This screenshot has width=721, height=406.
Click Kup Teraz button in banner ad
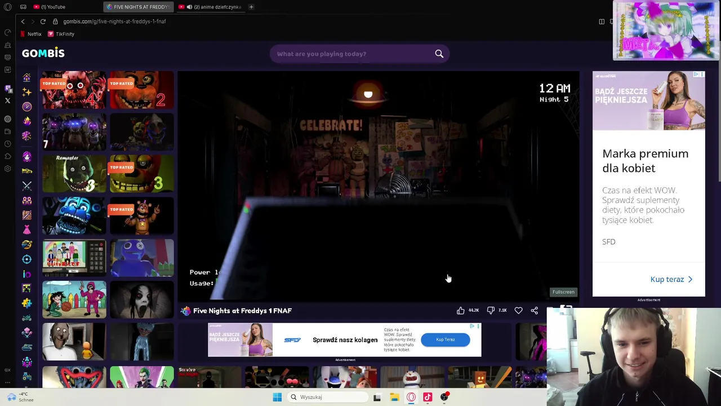point(445,339)
